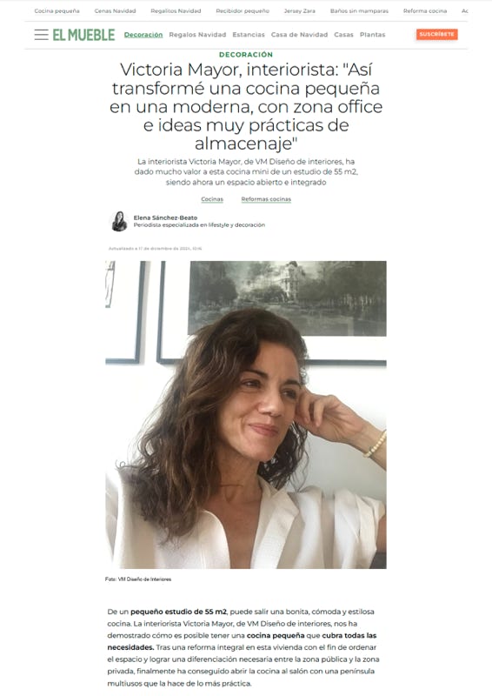Select Casa de Navidad in navigation

click(299, 35)
